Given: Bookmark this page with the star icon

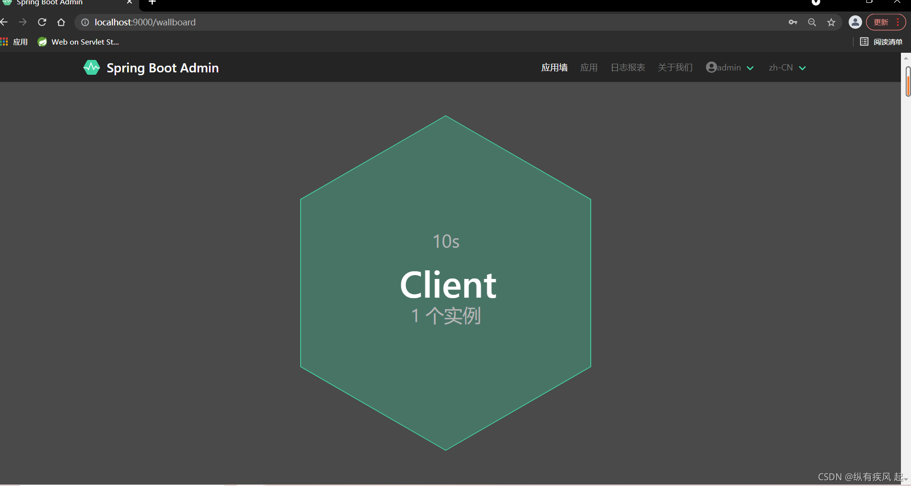Looking at the screenshot, I should [831, 22].
